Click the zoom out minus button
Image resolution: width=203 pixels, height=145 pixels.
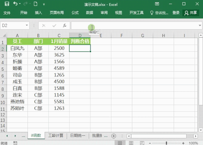coord(150,143)
